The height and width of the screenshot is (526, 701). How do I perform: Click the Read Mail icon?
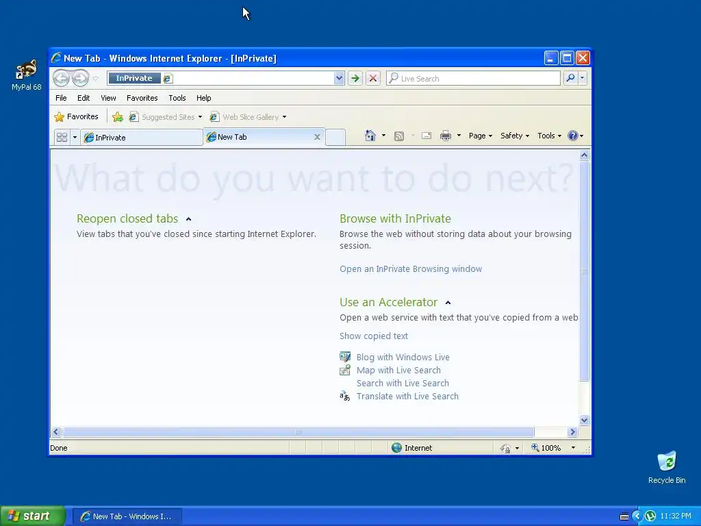[x=426, y=136]
